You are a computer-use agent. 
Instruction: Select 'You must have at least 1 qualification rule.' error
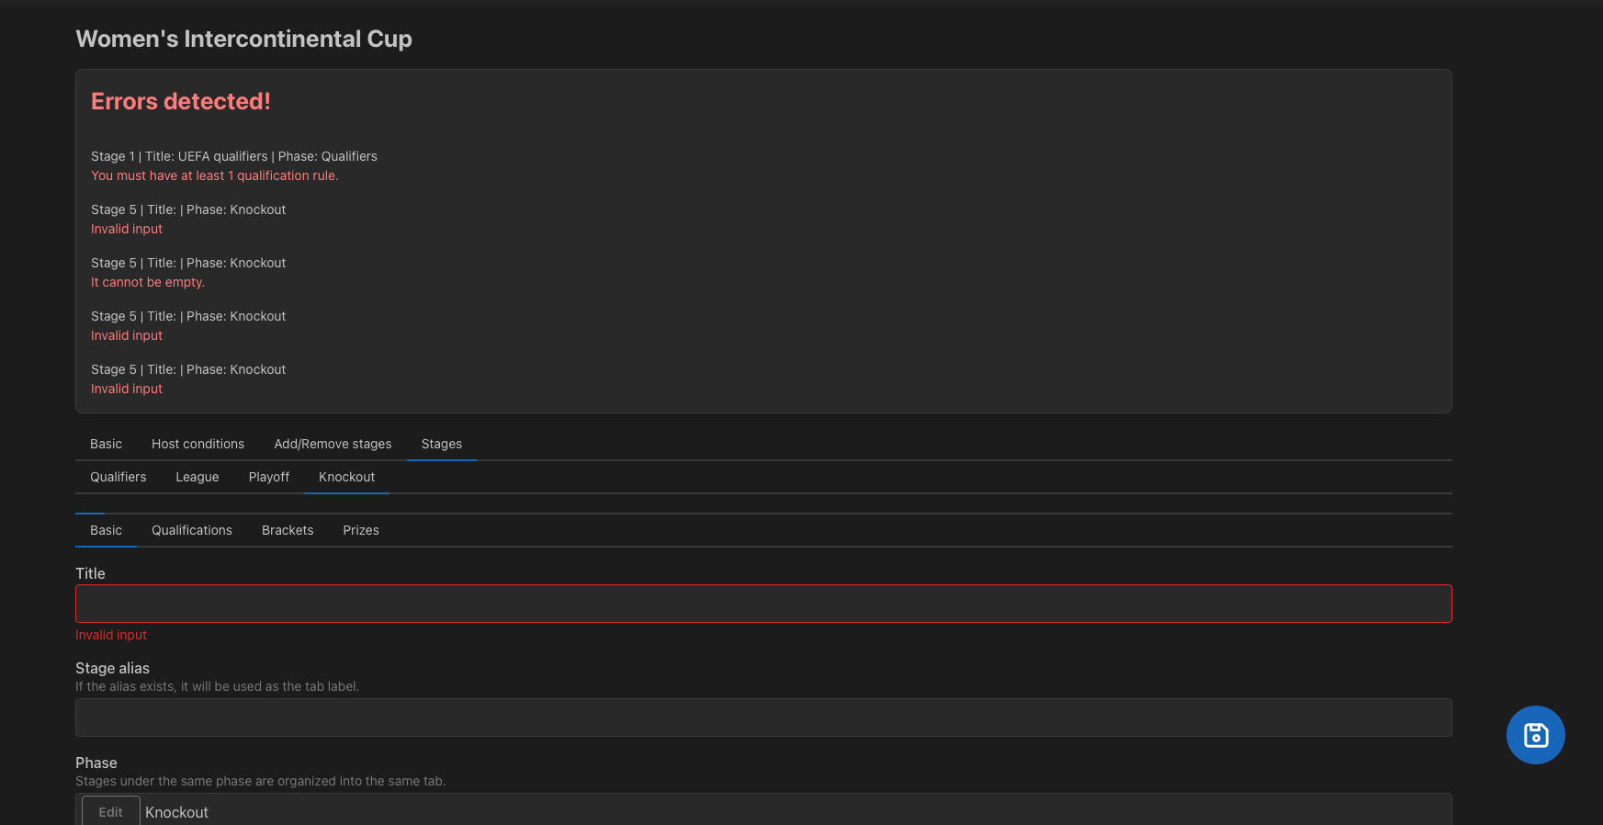coord(214,175)
